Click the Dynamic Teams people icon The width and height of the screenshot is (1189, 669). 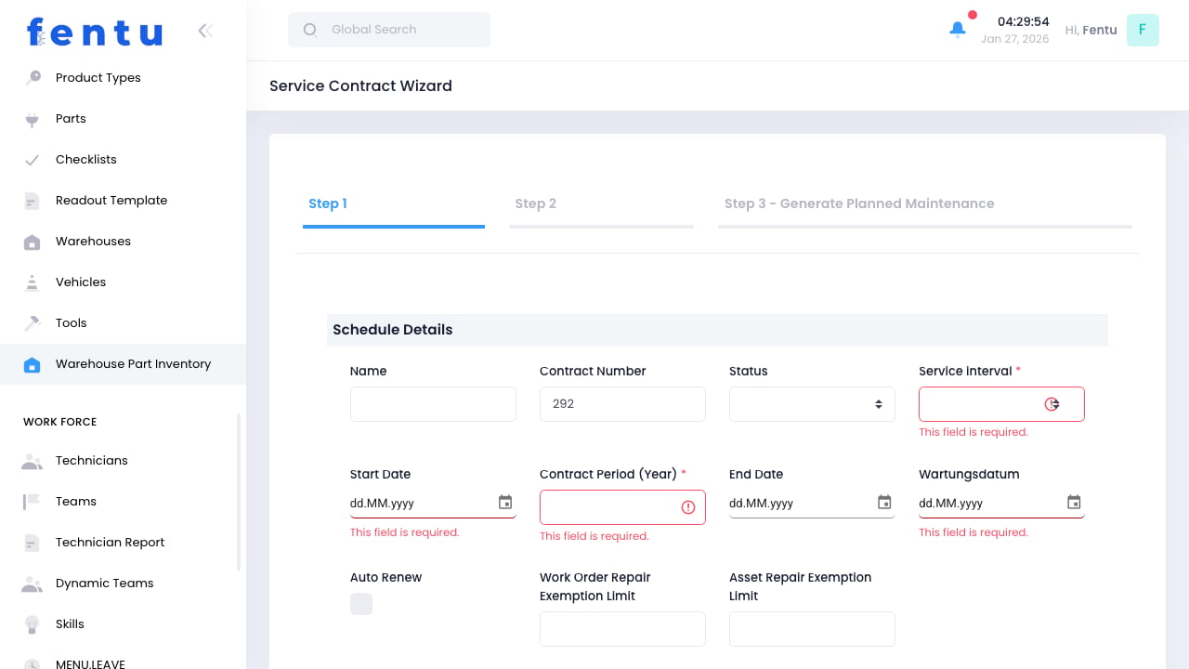(x=33, y=584)
